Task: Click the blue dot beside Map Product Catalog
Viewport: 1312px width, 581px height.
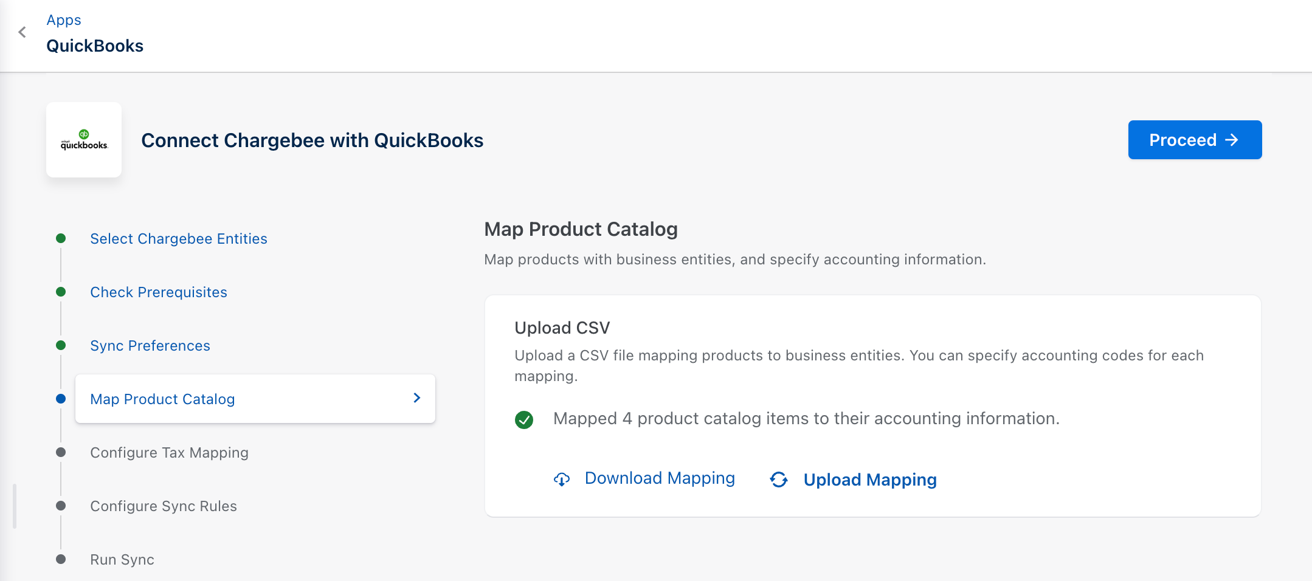Action: pos(61,399)
